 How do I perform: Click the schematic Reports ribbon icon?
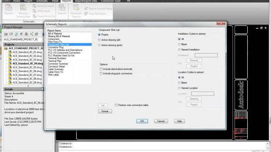coord(8,10)
